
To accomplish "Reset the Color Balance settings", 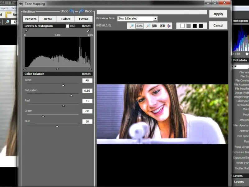I will coord(86,74).
